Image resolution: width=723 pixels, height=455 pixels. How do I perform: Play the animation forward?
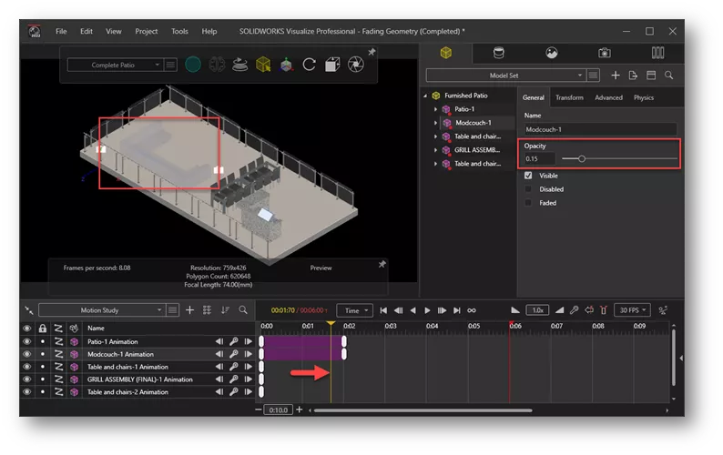[427, 310]
